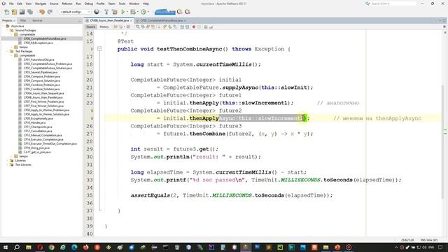448x252 pixels.
Task: Click the New Project toolbar icon
Action: [x=14, y=12]
